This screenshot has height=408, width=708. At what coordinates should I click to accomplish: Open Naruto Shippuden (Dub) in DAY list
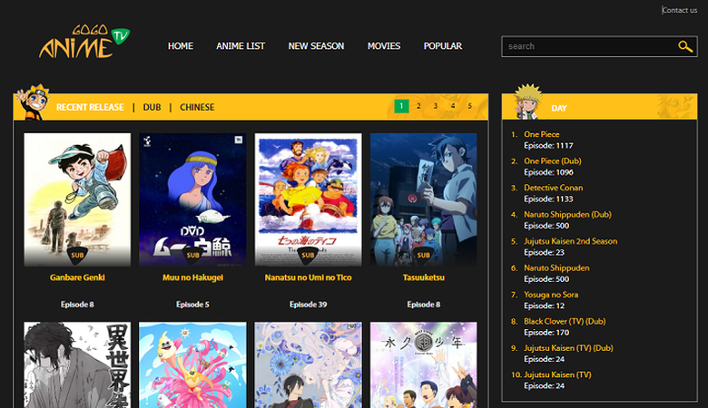tap(567, 214)
